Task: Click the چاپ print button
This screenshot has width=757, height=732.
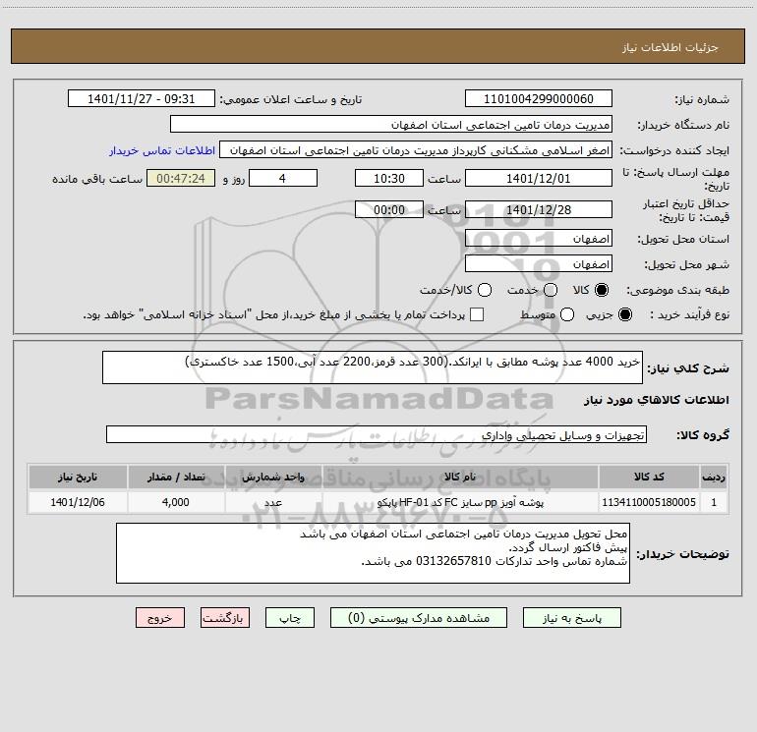Action: pos(290,618)
